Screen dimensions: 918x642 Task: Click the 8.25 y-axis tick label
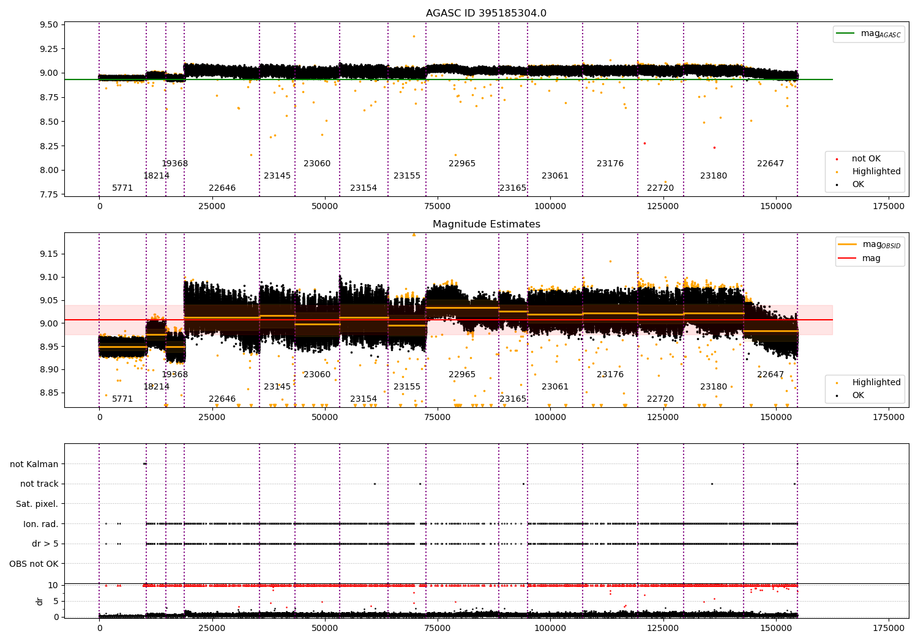click(49, 146)
